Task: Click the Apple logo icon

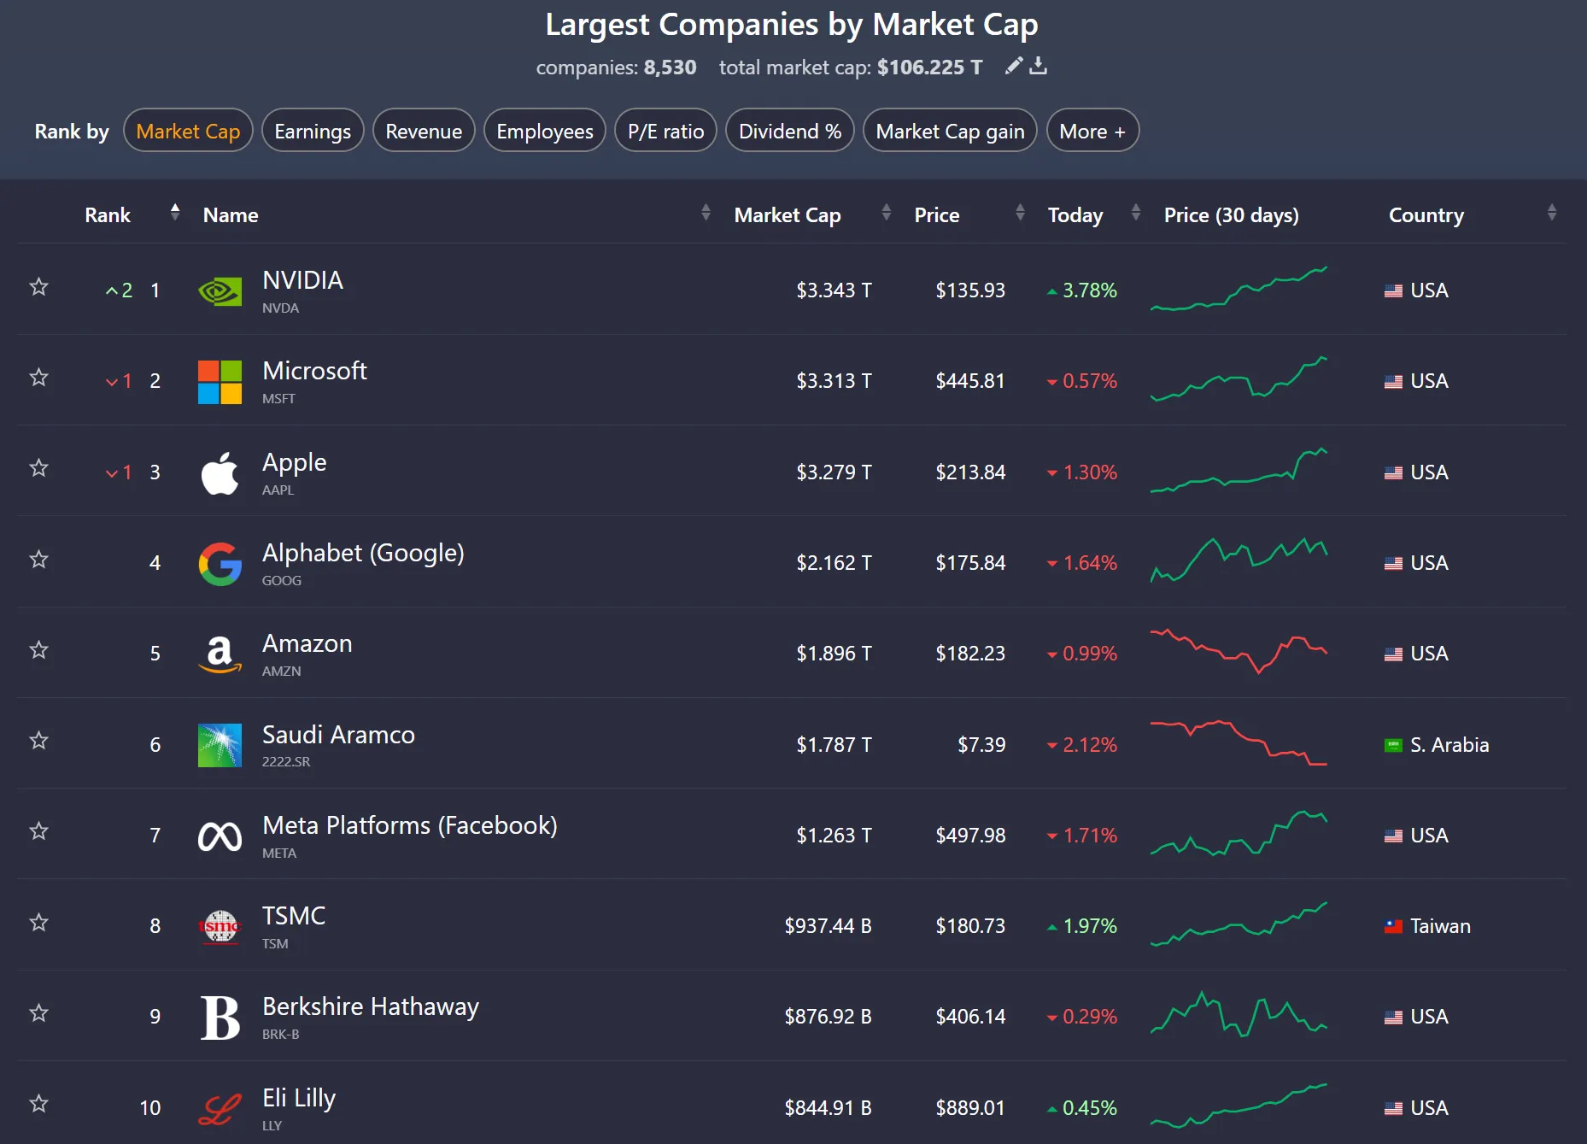Action: click(x=220, y=472)
